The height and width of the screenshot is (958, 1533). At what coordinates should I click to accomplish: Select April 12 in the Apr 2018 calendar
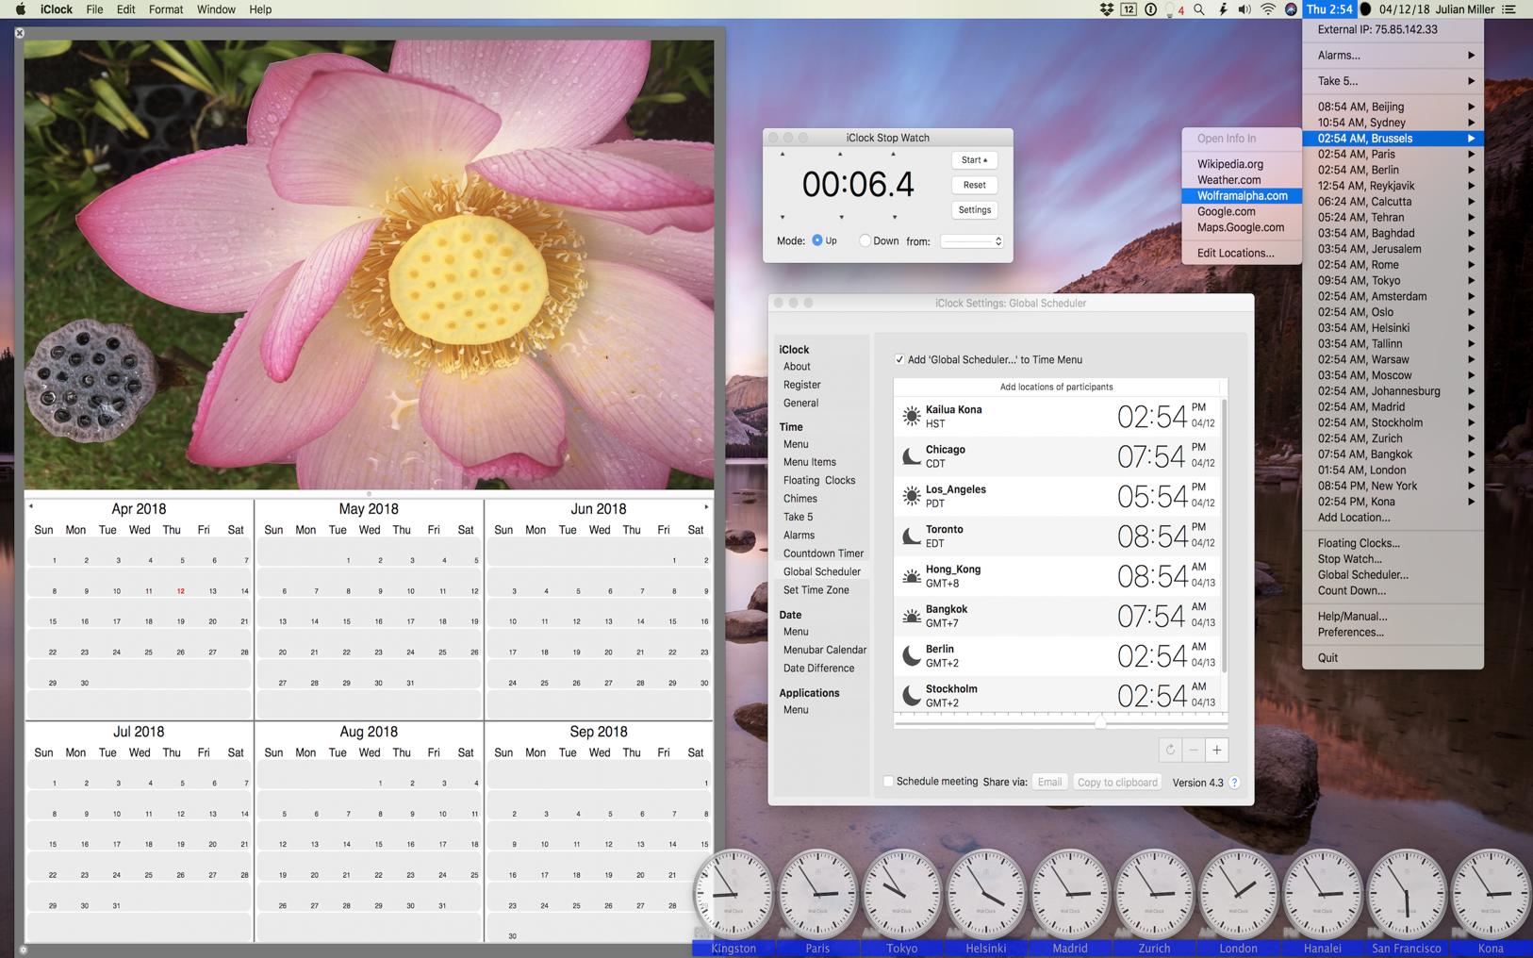point(180,591)
